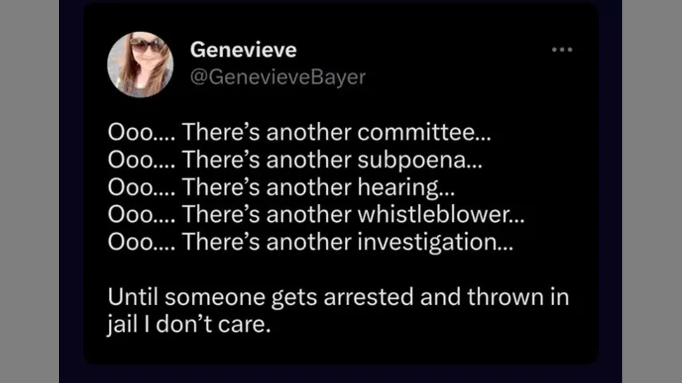Click the @GenevieveBayer handle
The height and width of the screenshot is (383, 682).
pos(278,78)
